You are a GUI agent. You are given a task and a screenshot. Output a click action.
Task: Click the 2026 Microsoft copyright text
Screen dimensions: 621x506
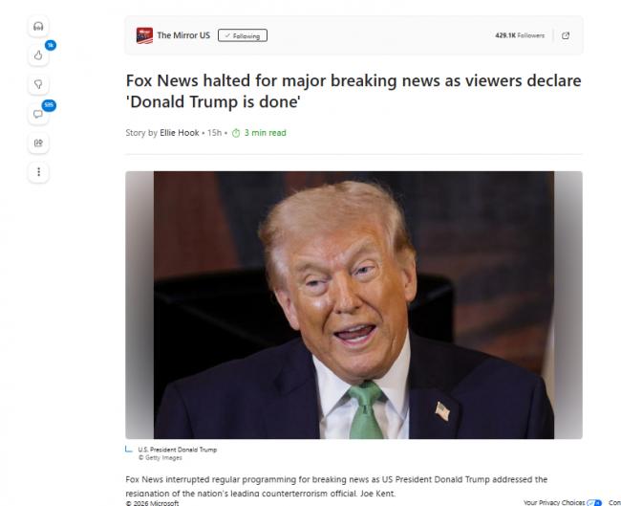pyautogui.click(x=152, y=503)
